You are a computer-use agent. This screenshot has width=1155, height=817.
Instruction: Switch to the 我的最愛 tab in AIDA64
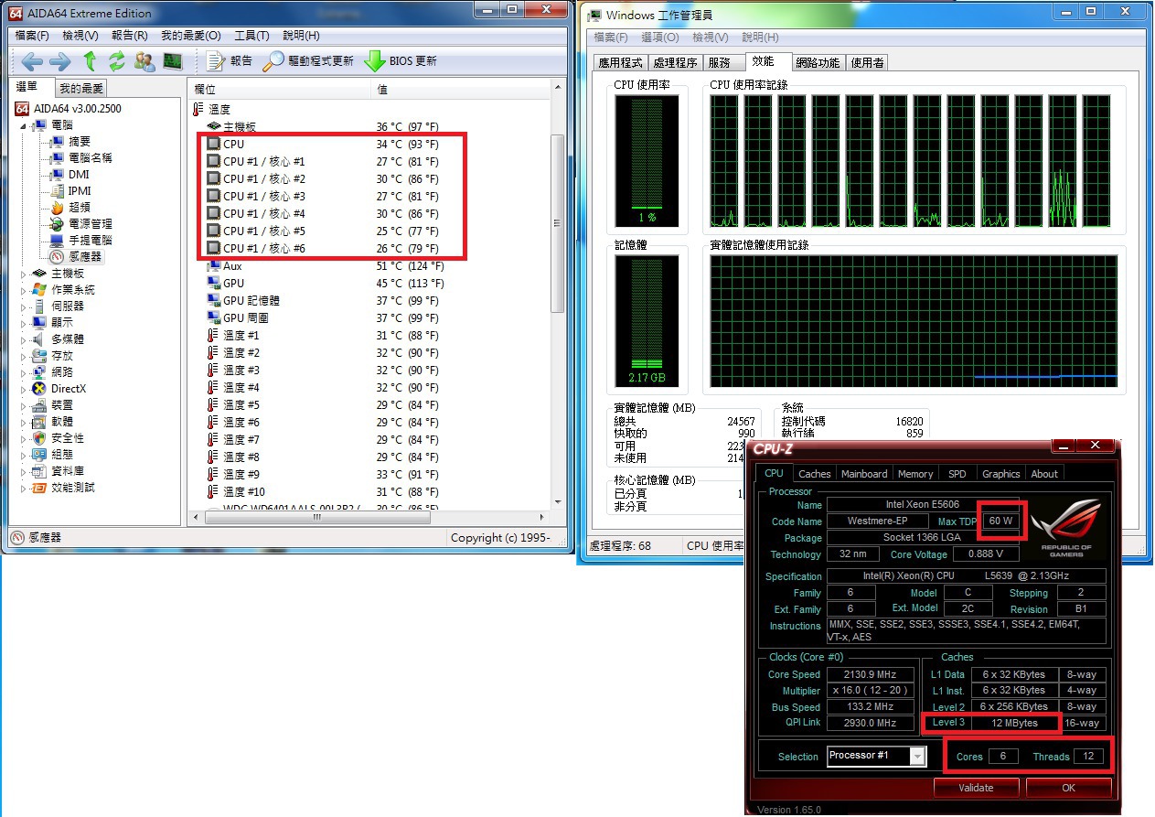[81, 89]
